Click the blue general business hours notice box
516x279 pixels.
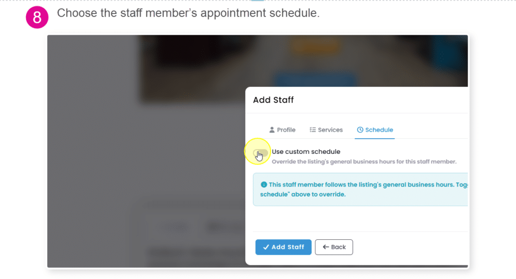click(x=360, y=190)
